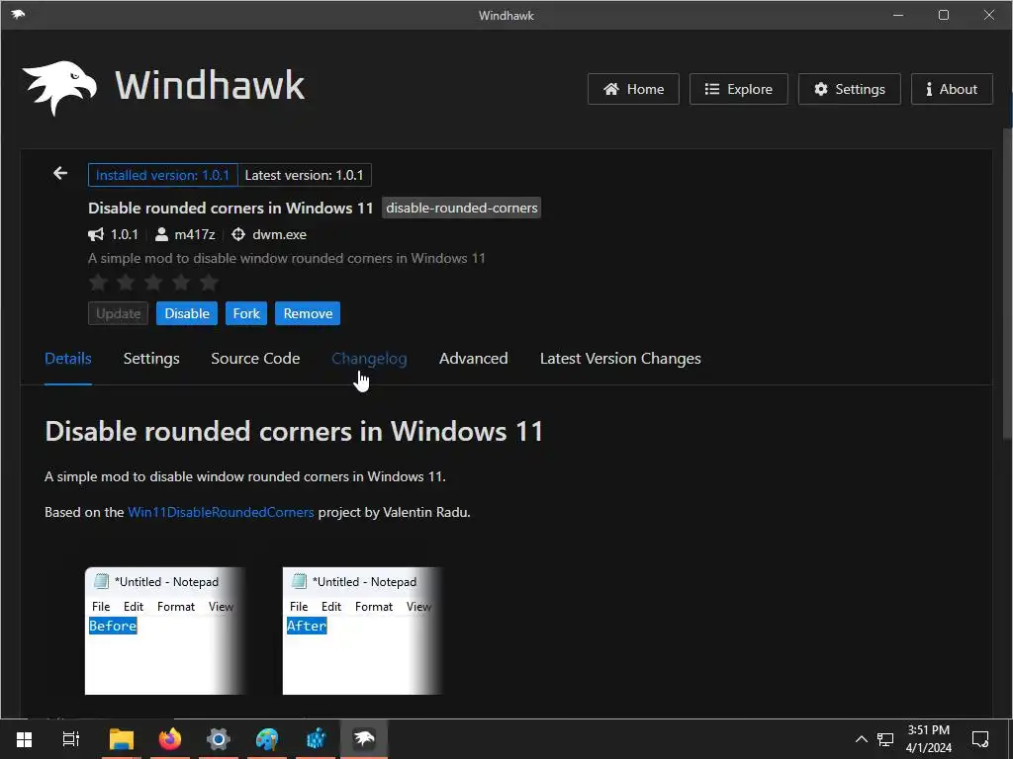Click the page vertical scrollbar
Screen dimensions: 1013x759
point(1007,284)
